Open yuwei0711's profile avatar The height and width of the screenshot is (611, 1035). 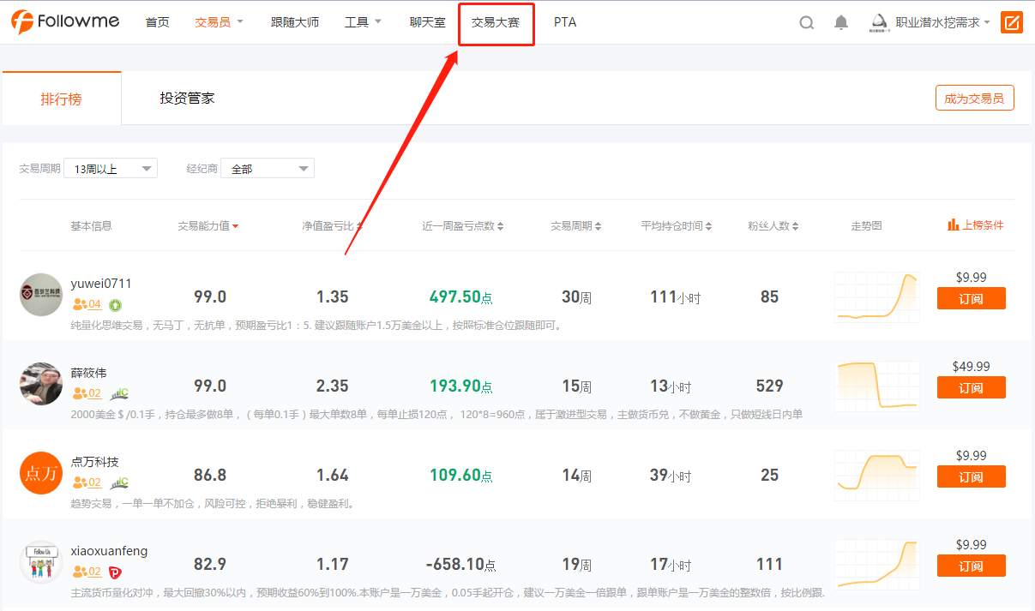[41, 295]
